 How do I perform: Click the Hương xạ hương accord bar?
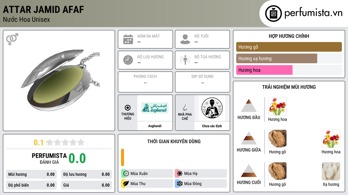pos(277,59)
